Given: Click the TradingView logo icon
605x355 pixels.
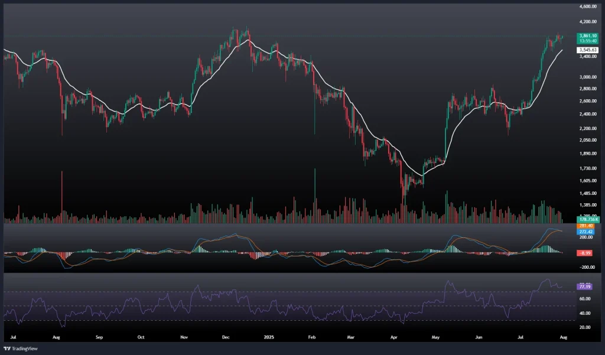Looking at the screenshot, I should (x=7, y=349).
